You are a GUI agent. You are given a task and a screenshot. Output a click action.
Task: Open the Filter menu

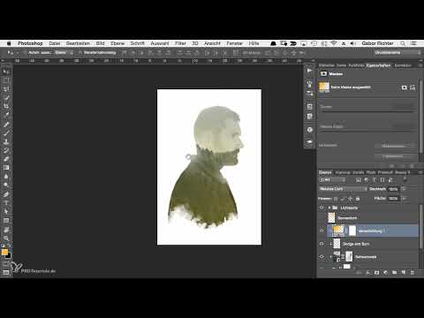pos(180,43)
